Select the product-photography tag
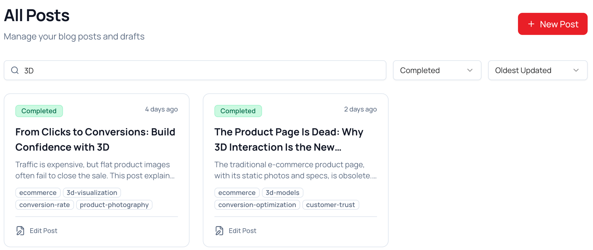Viewport: 593px width, 250px height. [x=114, y=205]
